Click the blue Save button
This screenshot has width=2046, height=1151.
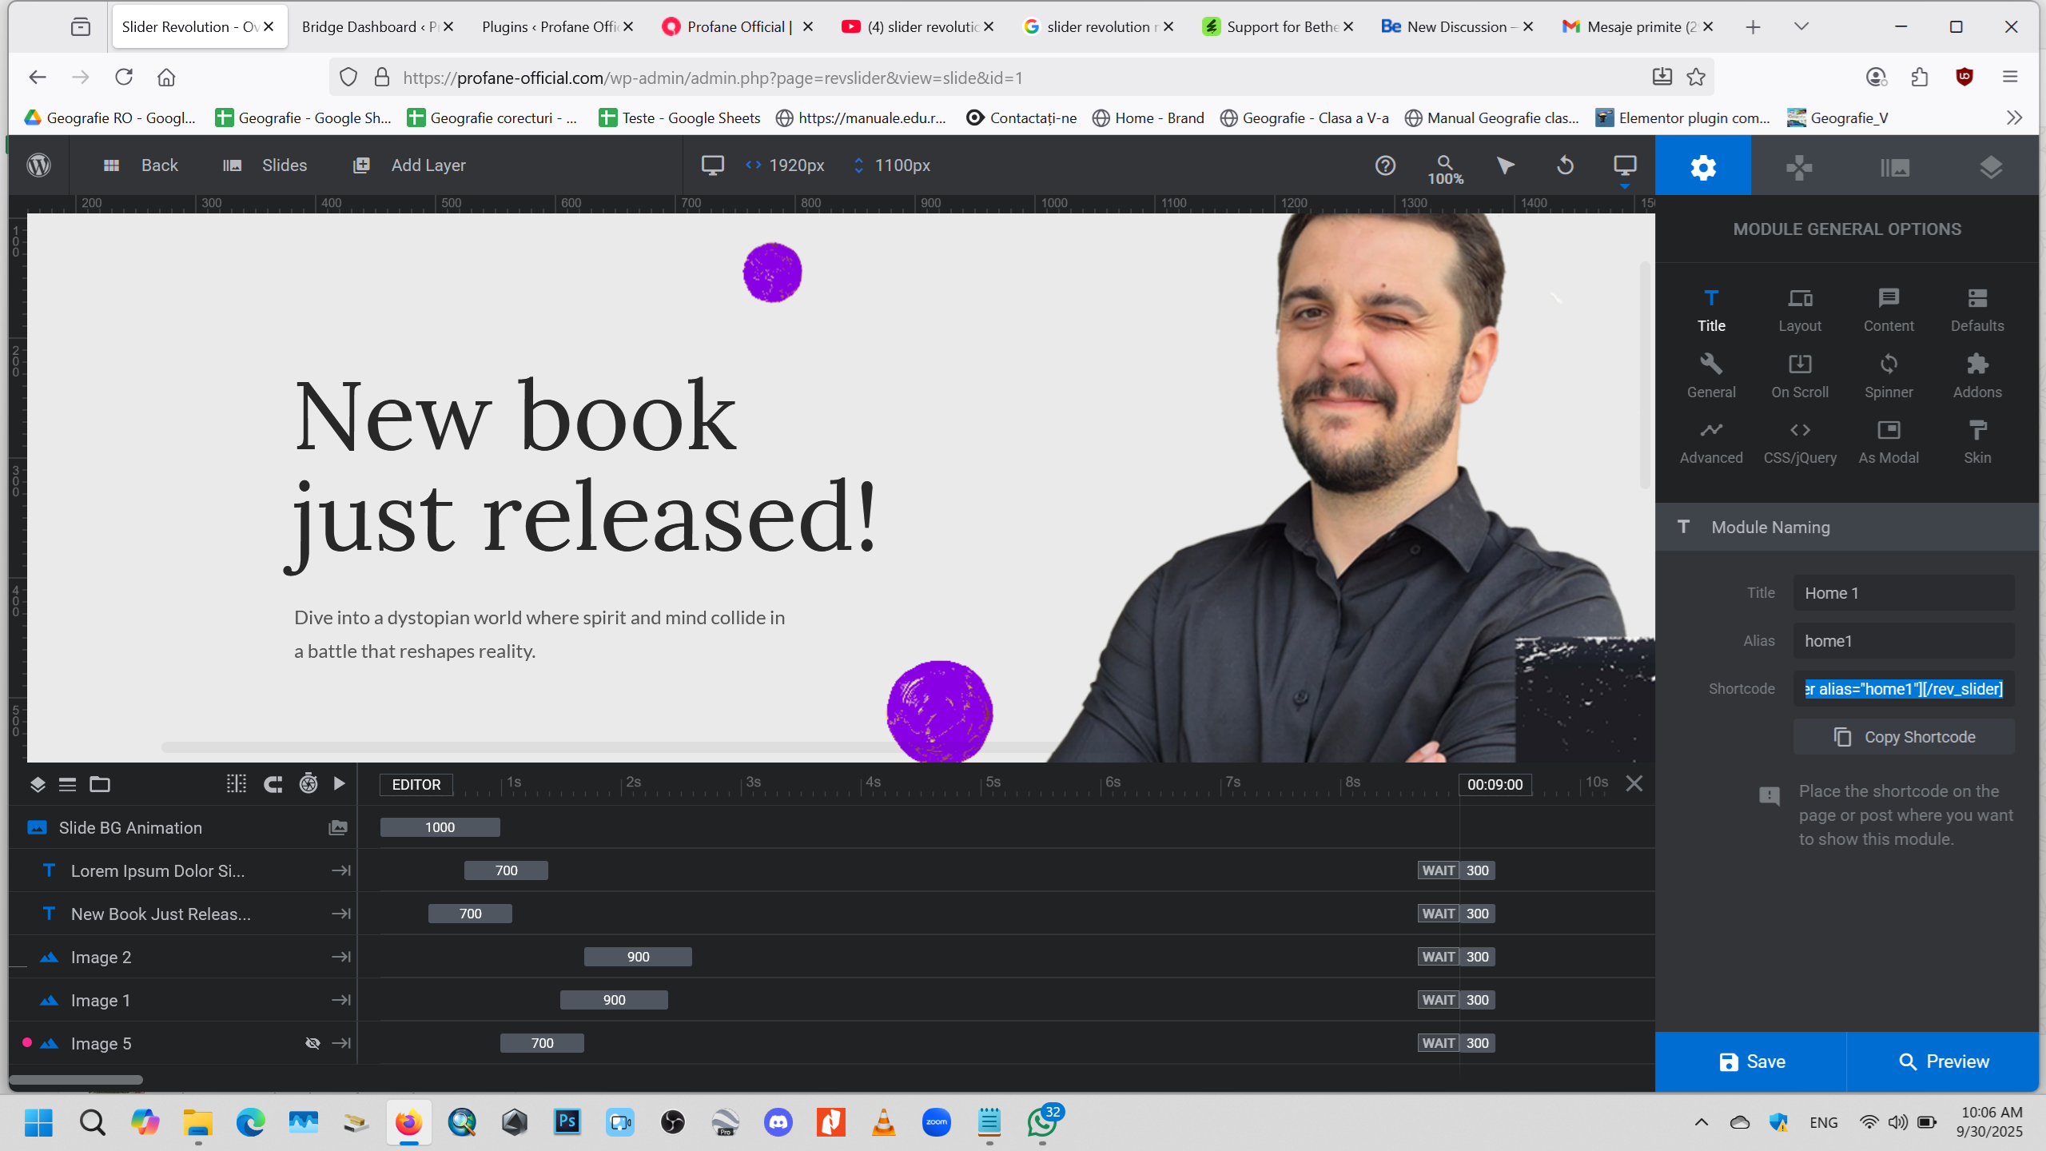click(1751, 1061)
